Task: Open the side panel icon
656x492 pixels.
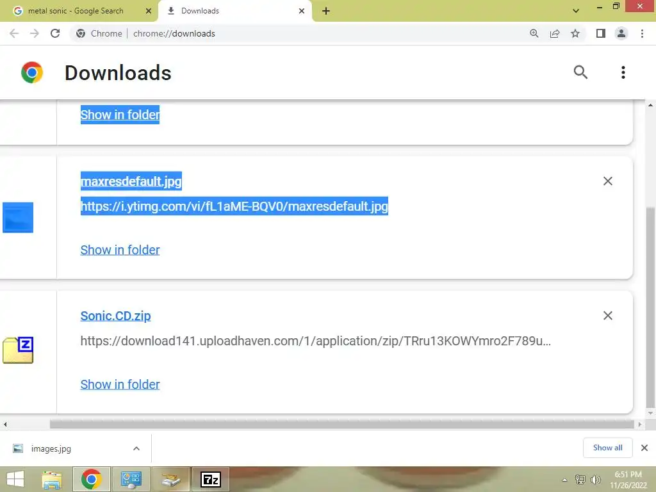Action: tap(601, 33)
